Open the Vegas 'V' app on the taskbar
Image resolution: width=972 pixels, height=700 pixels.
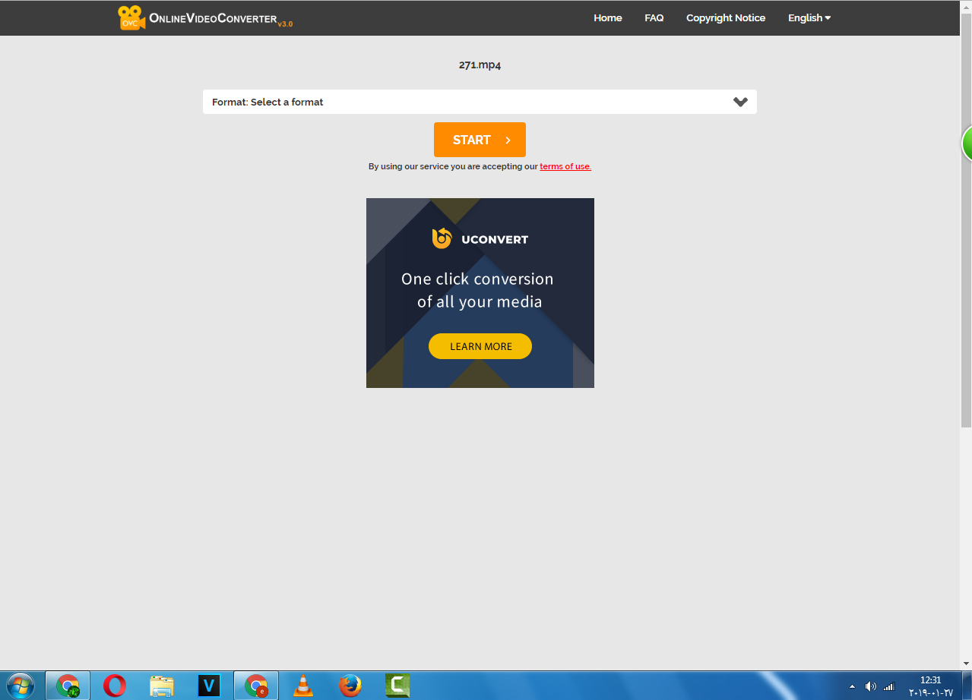coord(208,686)
